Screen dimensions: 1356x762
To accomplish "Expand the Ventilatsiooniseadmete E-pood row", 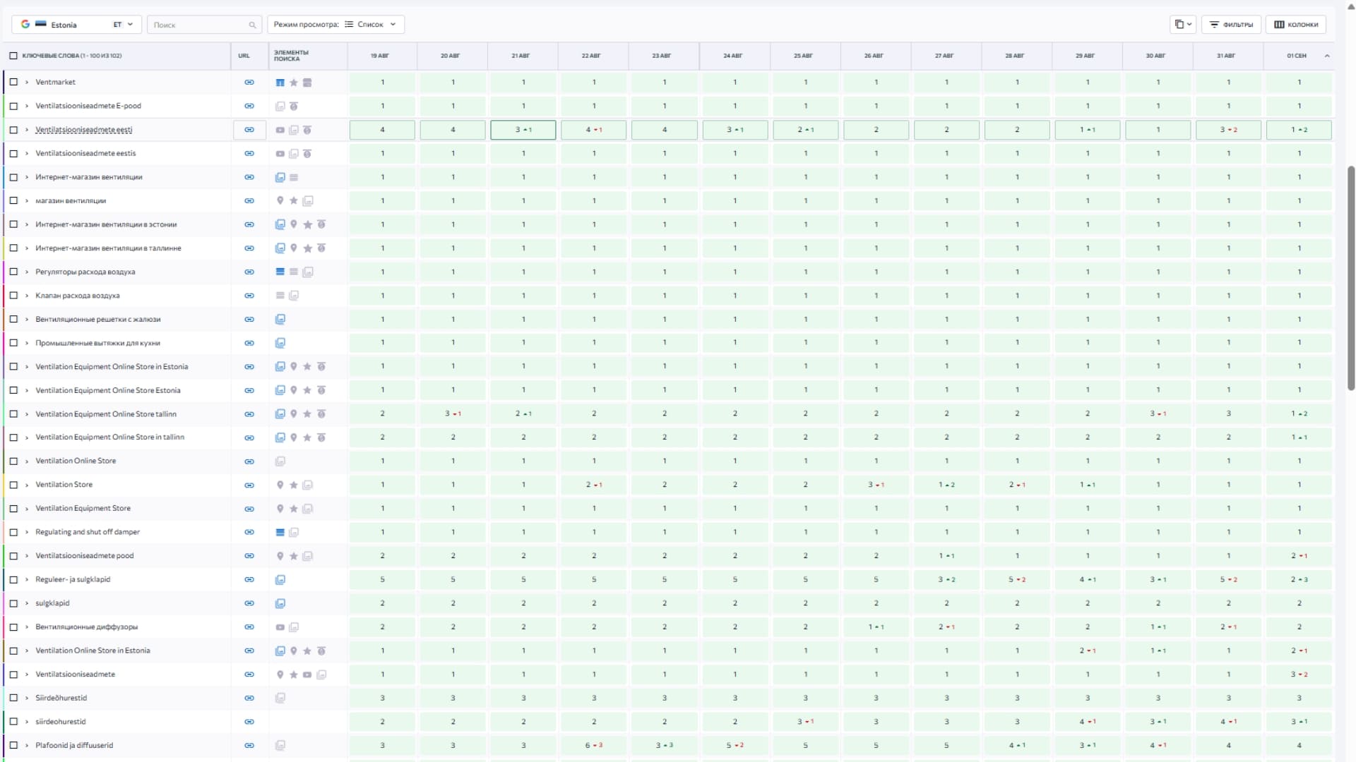I will click(27, 107).
